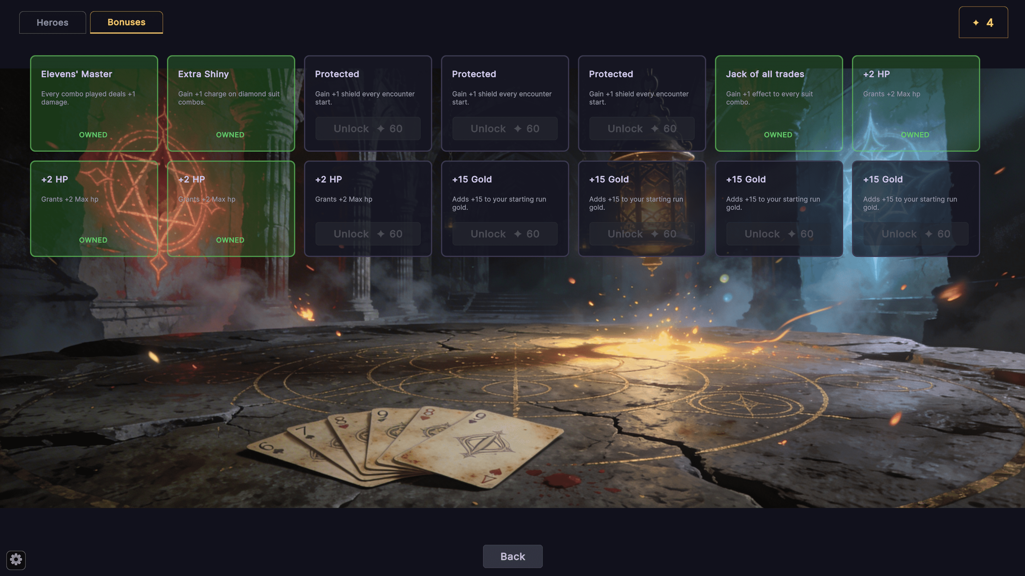
Task: Select the top-row owned +2 HP card
Action: tap(915, 103)
